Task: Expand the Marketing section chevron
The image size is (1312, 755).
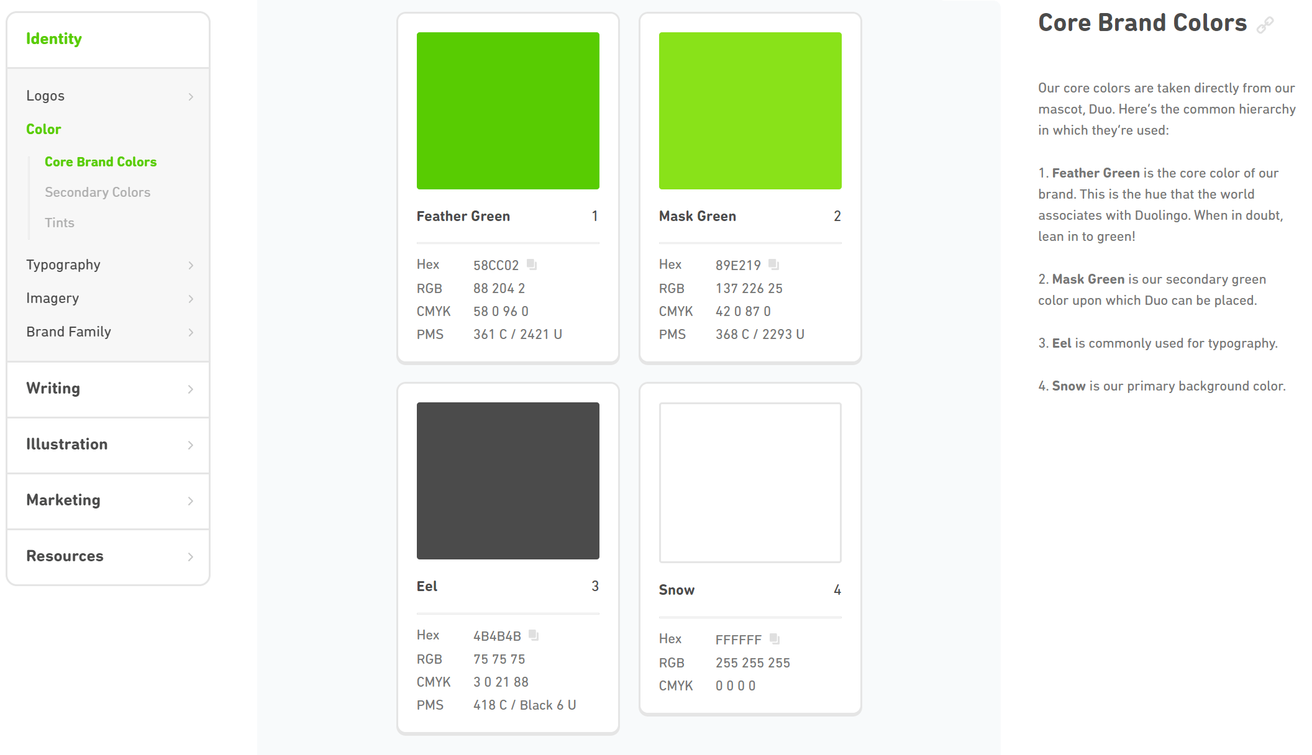Action: point(191,500)
